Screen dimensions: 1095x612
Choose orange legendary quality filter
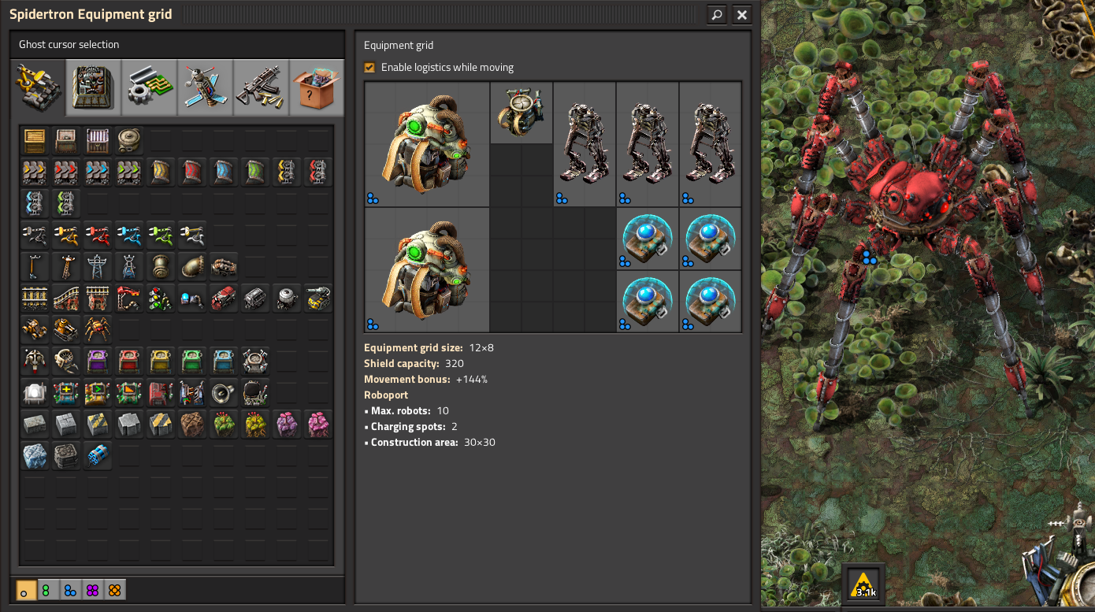(x=114, y=590)
